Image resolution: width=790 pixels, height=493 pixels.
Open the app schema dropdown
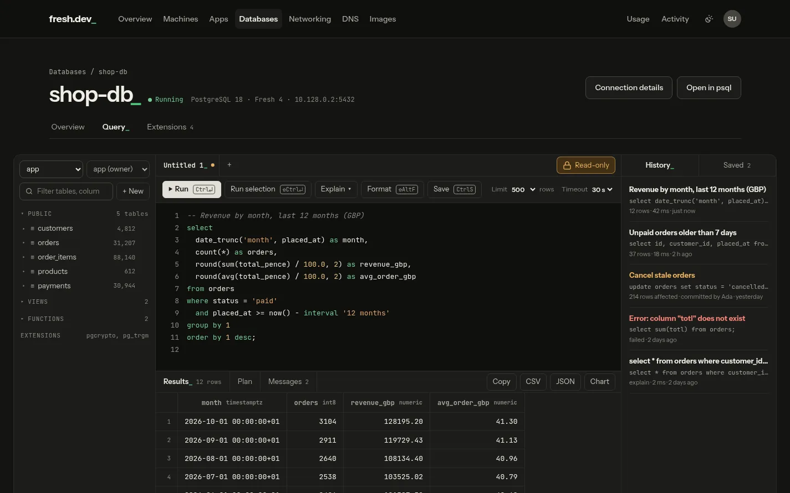(51, 169)
